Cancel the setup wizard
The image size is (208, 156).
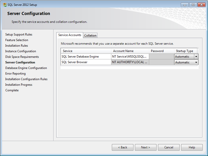(169, 147)
